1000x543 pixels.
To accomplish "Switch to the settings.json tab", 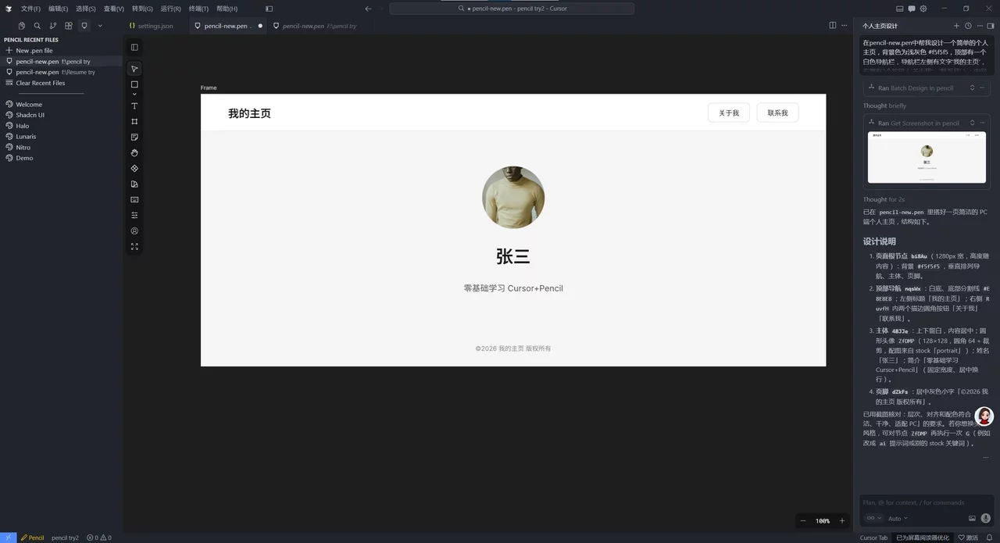I will [152, 25].
